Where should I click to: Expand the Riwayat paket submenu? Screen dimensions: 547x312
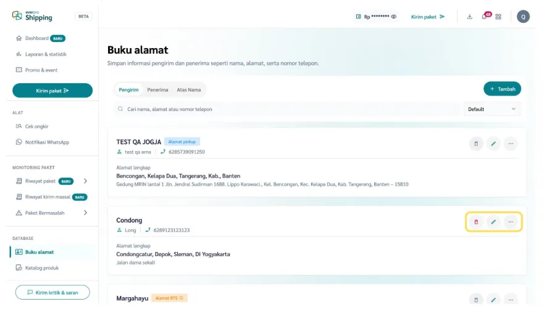click(x=85, y=181)
